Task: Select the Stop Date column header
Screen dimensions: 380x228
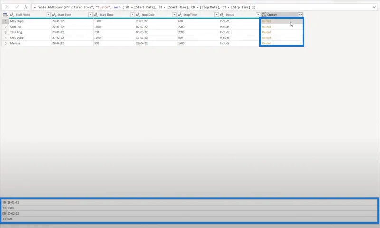Action: click(156, 15)
